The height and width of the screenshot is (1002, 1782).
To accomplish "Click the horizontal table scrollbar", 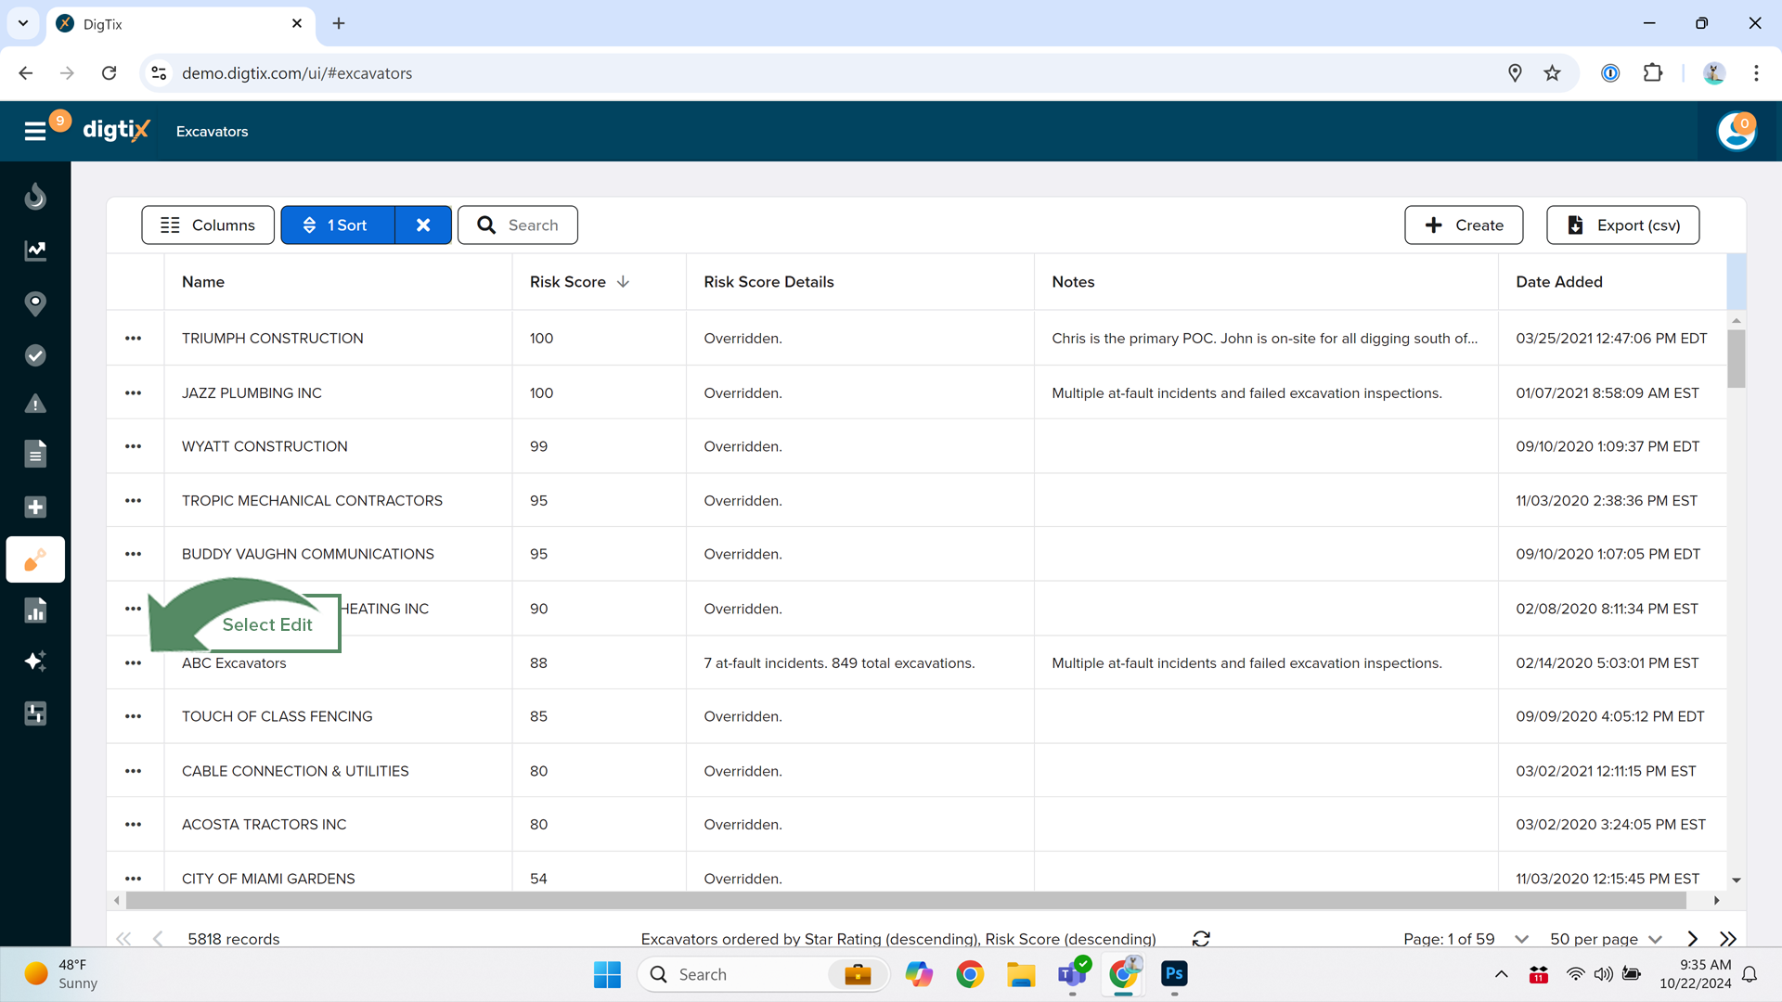I will (x=905, y=901).
